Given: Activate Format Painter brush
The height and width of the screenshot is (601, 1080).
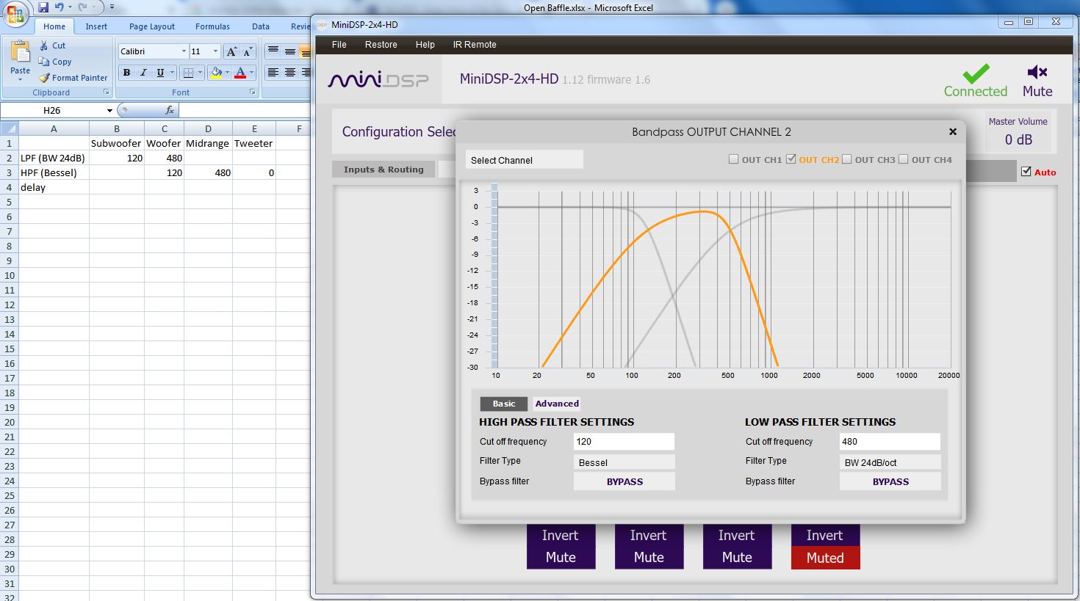Looking at the screenshot, I should point(73,78).
